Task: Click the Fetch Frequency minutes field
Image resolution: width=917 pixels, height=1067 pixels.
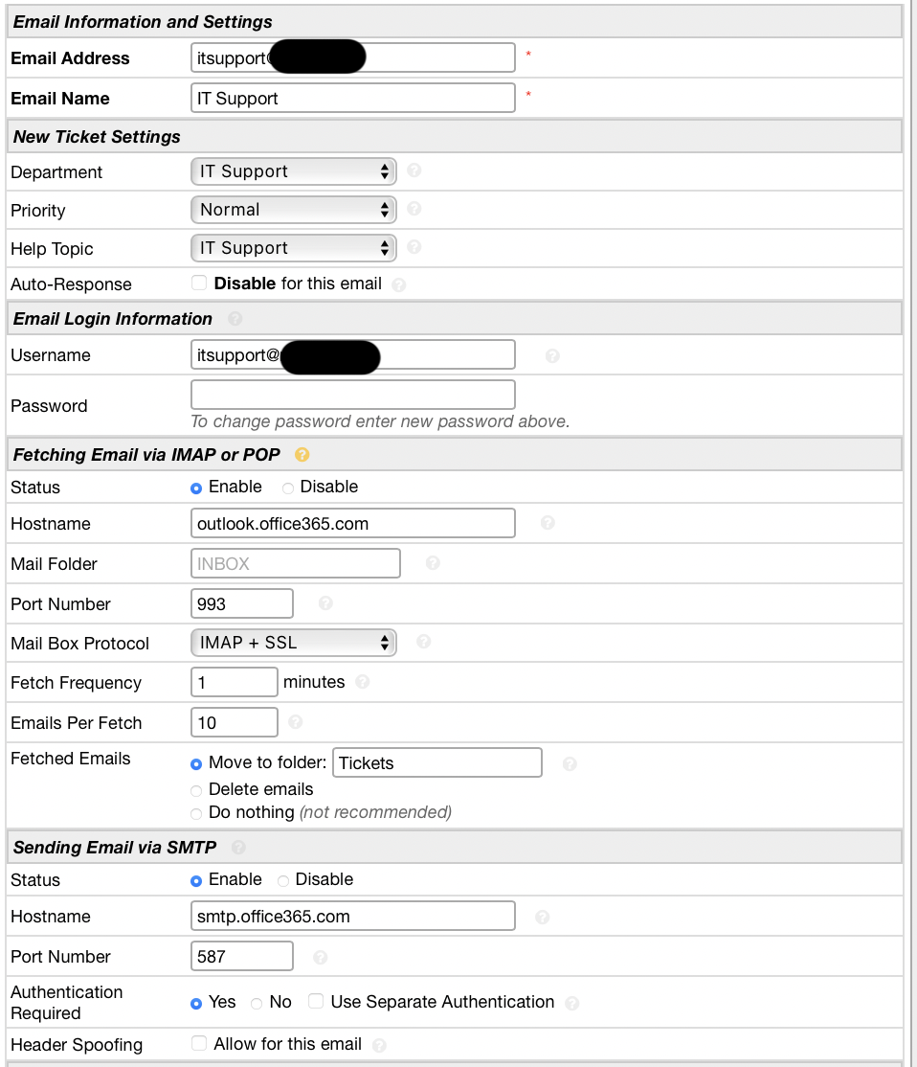Action: pyautogui.click(x=235, y=683)
